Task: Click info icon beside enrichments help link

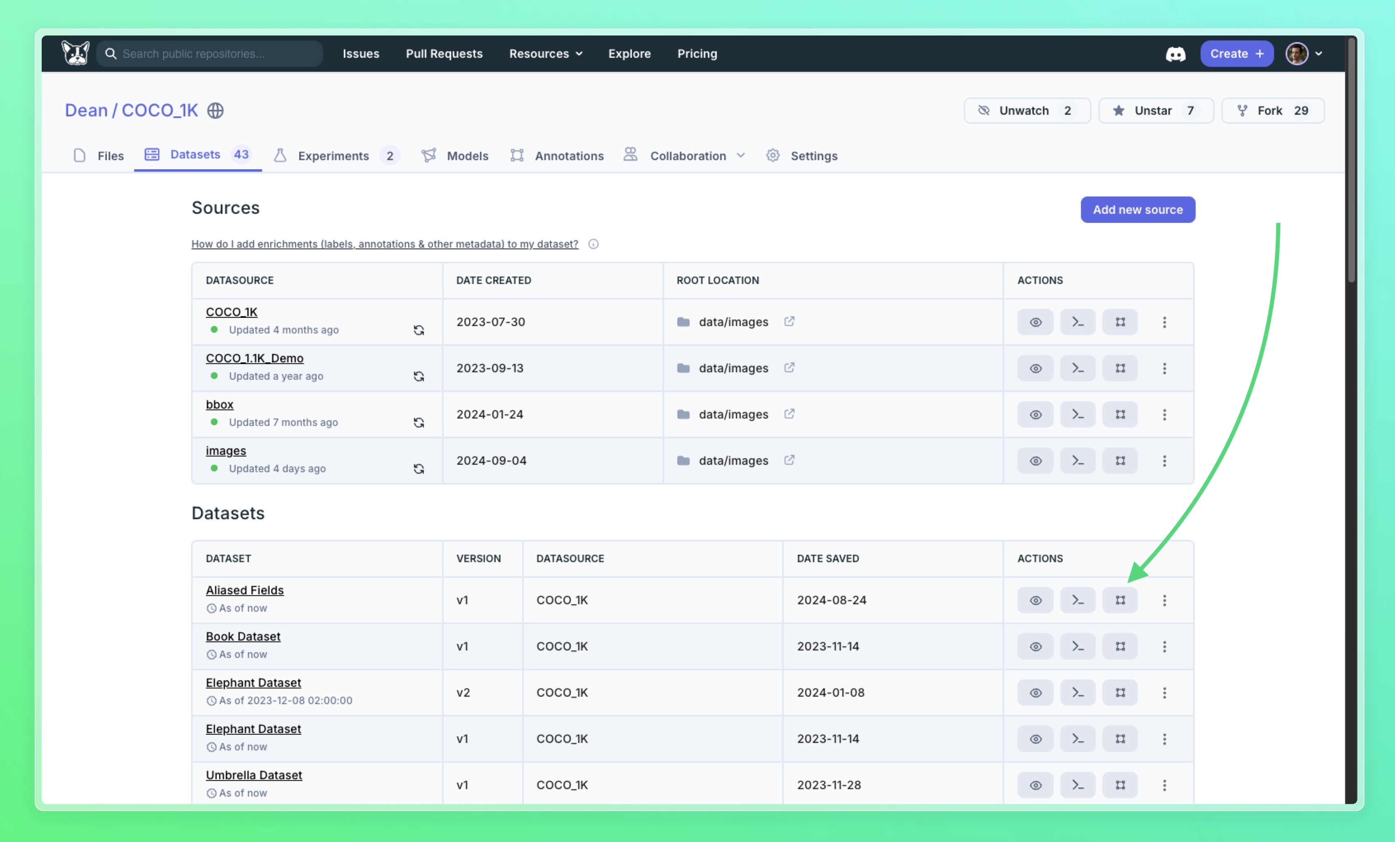Action: click(593, 244)
